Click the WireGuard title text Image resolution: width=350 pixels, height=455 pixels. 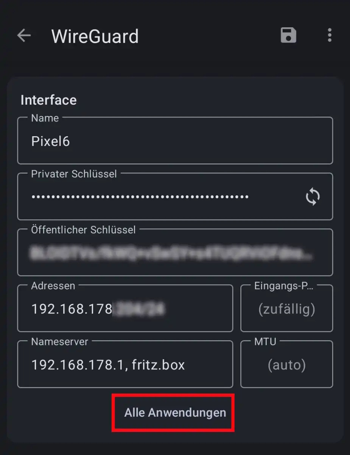point(95,36)
